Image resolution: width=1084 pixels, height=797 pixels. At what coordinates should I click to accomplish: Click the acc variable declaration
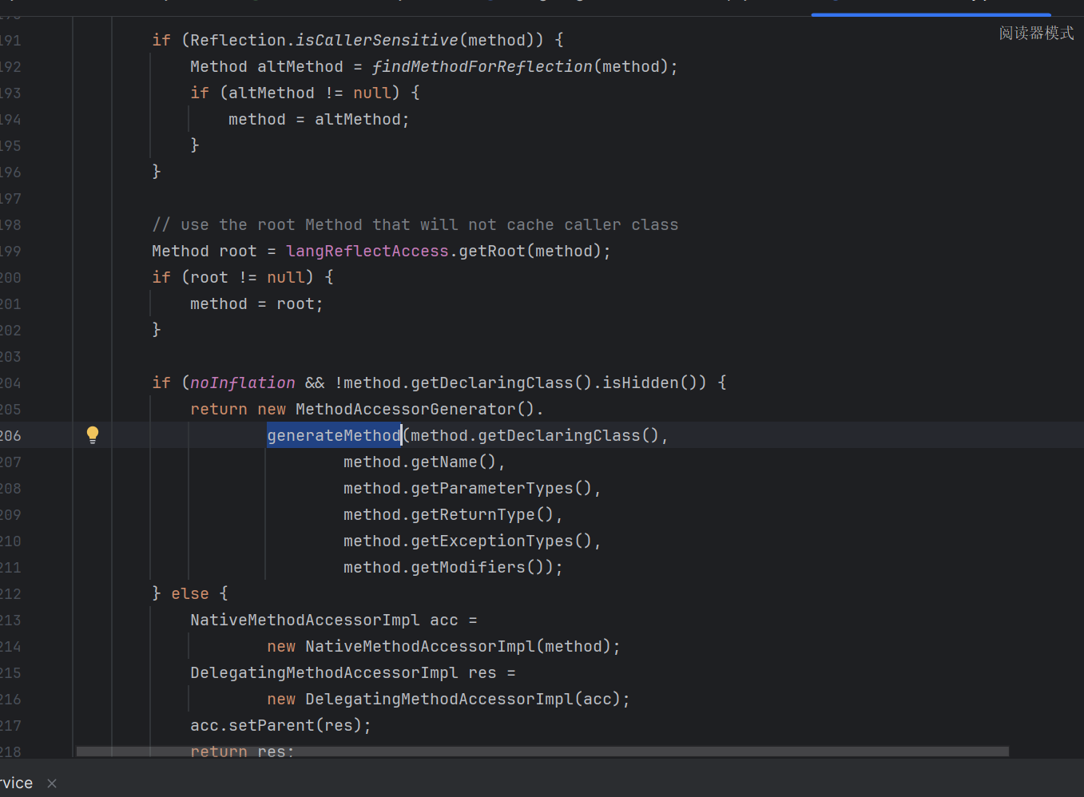pos(444,620)
